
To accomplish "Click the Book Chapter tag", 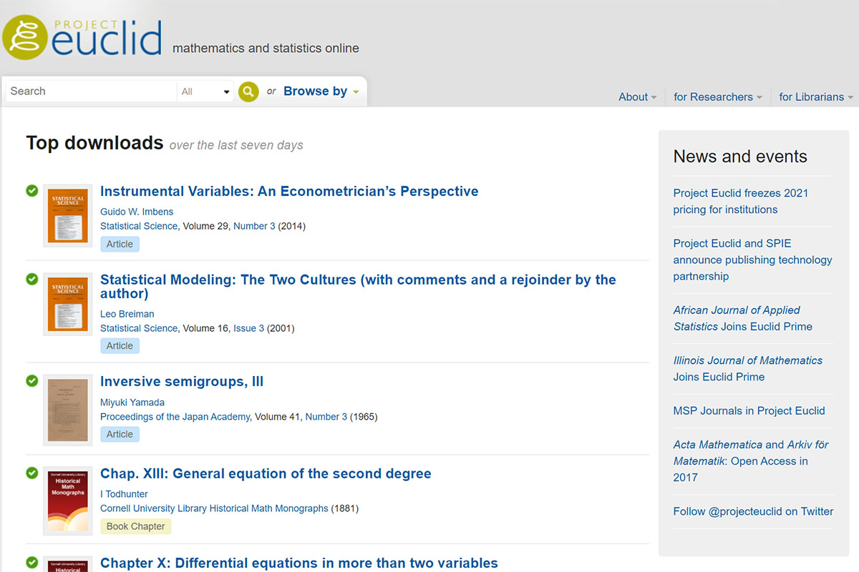I will click(x=135, y=526).
